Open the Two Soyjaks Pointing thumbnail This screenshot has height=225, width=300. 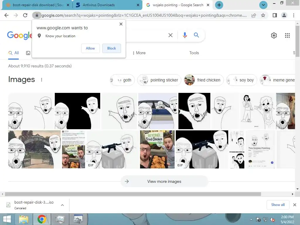[x=260, y=149]
